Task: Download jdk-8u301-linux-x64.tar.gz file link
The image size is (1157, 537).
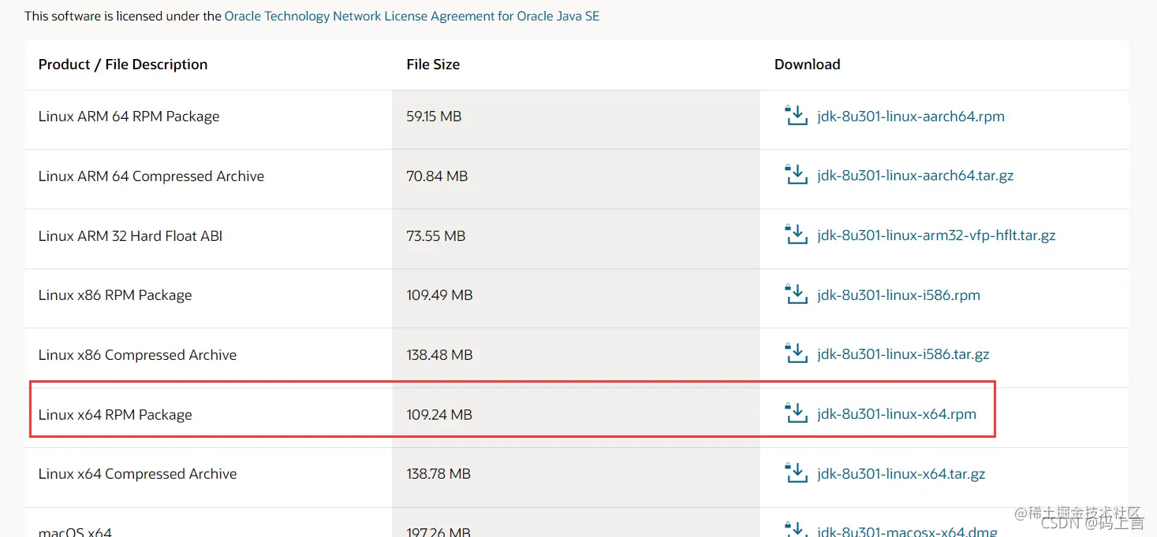Action: [901, 474]
